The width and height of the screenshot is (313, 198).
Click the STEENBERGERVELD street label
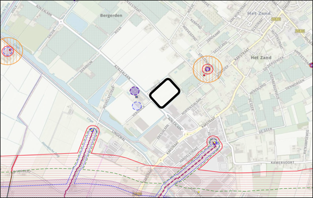tap(274, 85)
